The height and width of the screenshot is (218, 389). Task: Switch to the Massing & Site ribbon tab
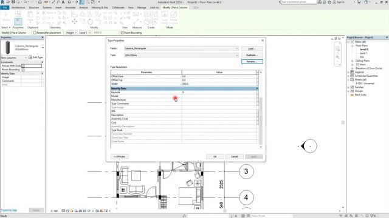pyautogui.click(x=100, y=8)
